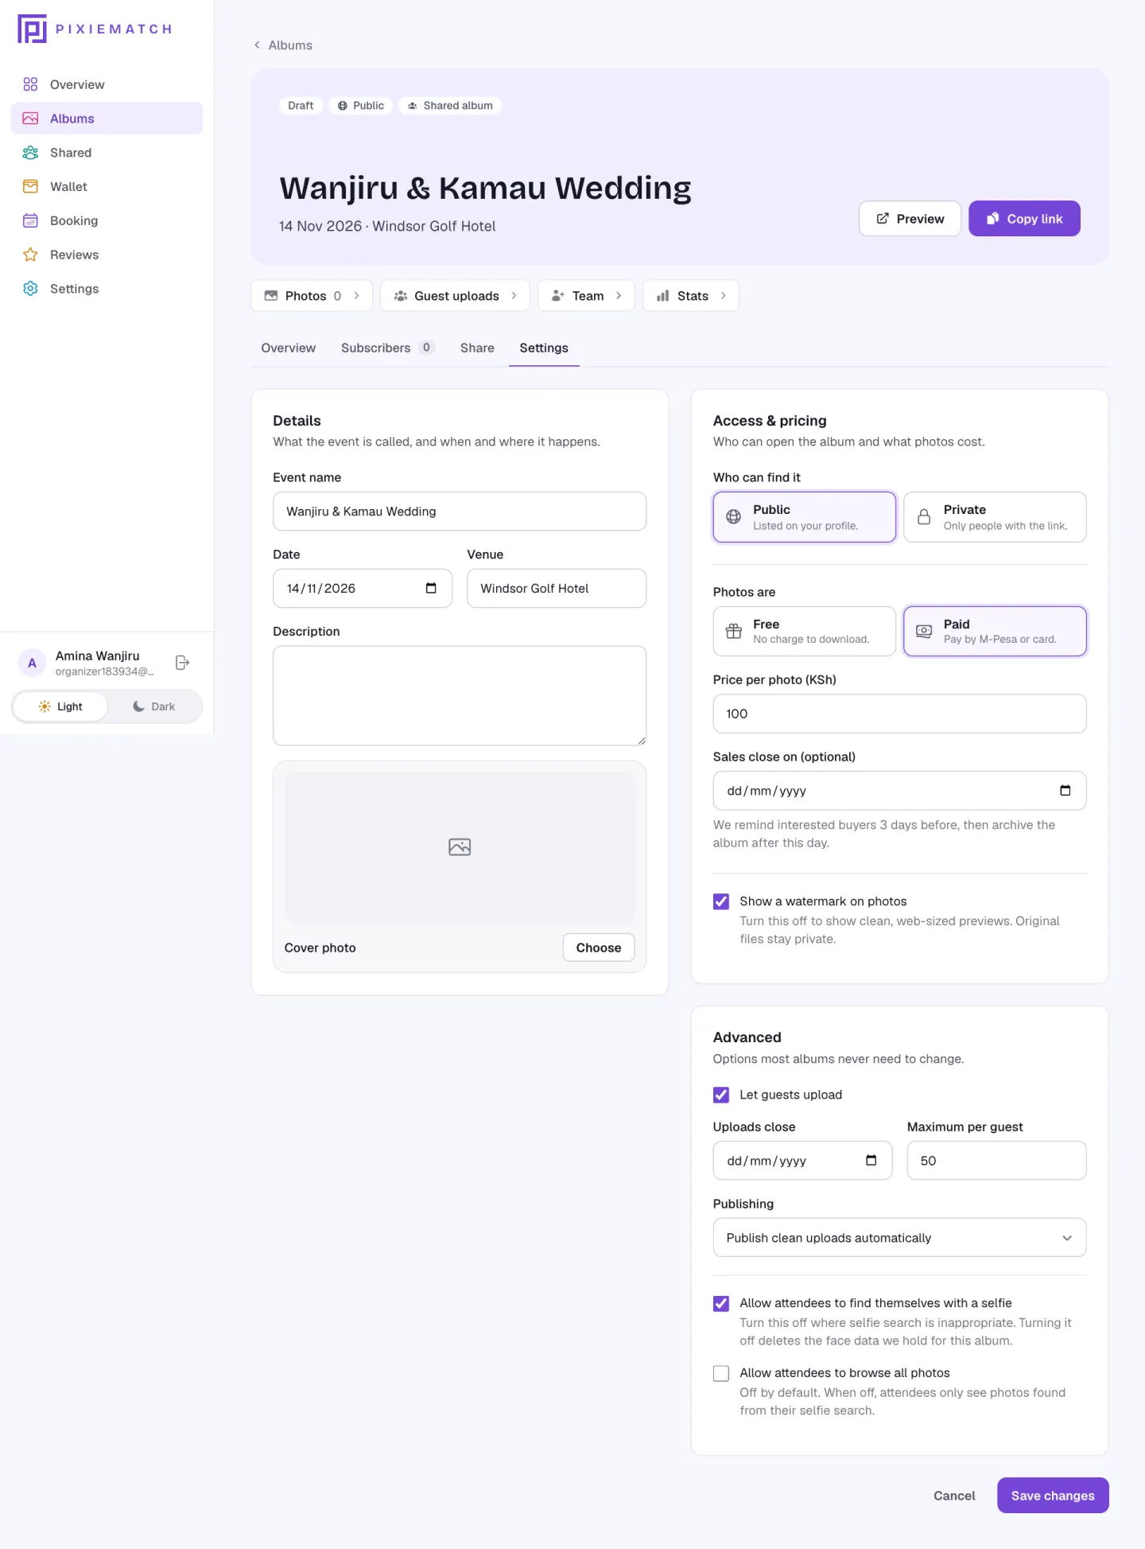Open Team section

[x=586, y=296]
